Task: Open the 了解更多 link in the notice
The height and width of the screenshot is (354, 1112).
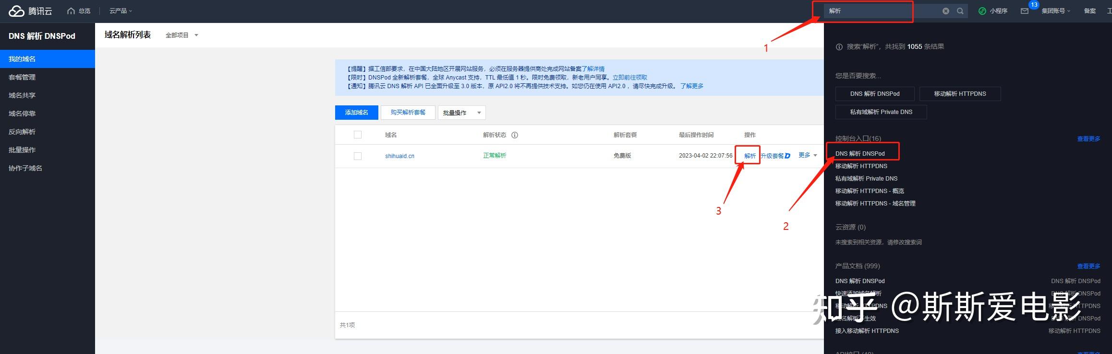Action: (692, 86)
